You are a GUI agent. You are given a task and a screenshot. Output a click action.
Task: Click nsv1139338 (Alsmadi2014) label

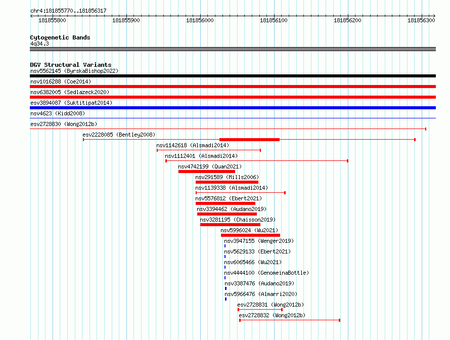(232, 188)
